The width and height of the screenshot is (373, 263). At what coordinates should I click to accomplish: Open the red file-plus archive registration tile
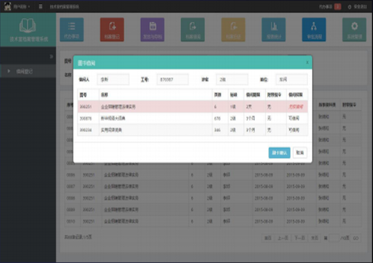pos(112,30)
